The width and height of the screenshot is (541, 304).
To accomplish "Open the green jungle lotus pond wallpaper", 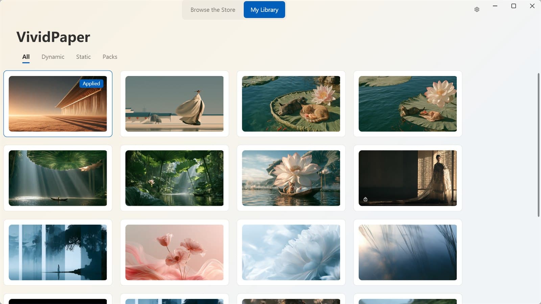I will (x=174, y=178).
